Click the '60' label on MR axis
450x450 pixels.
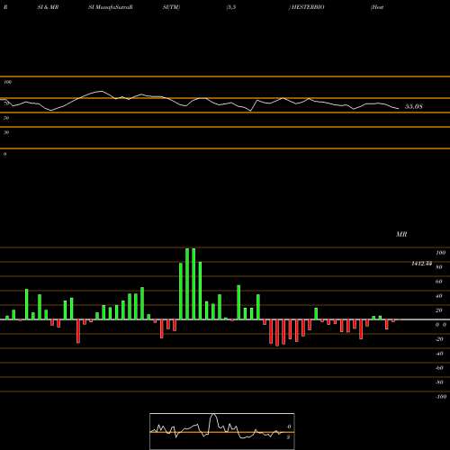click(439, 282)
